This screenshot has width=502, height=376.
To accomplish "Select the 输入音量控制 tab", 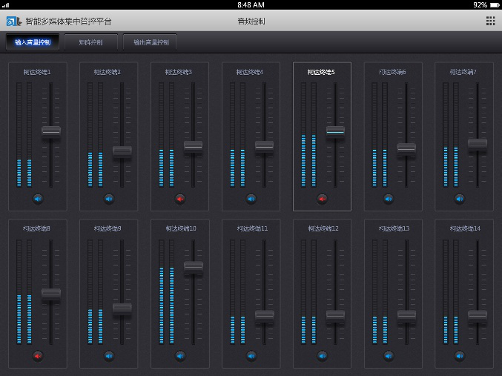I will point(33,42).
